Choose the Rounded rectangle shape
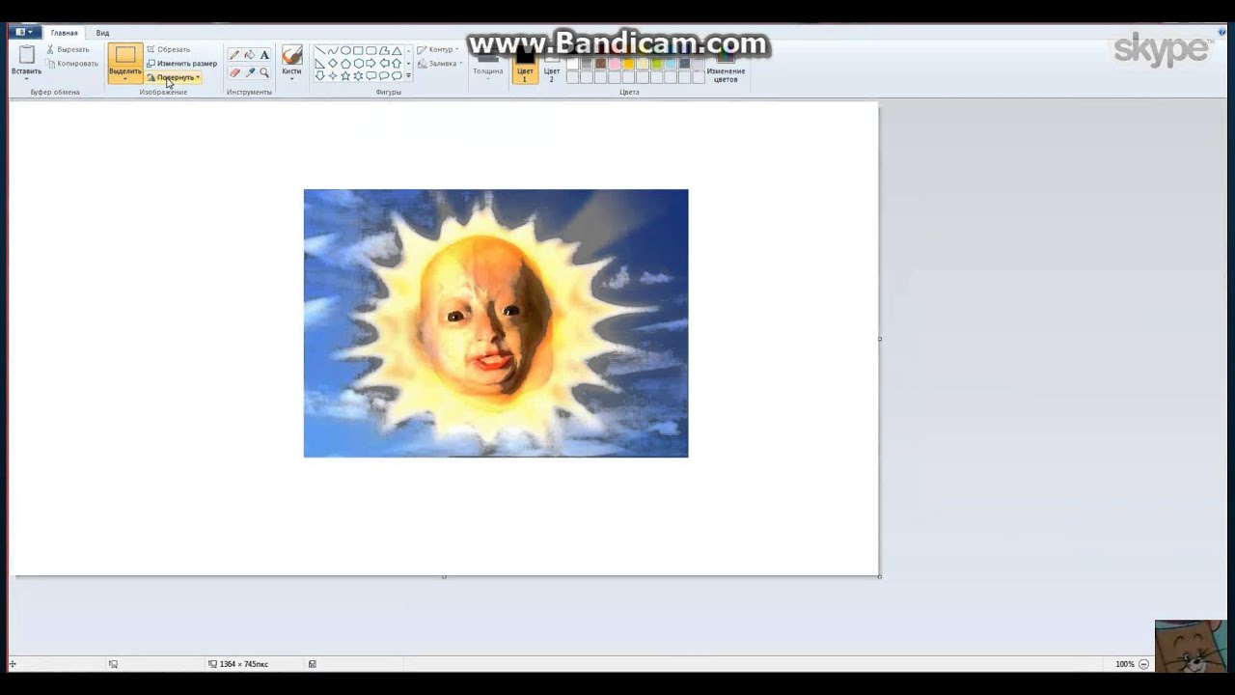 point(370,51)
